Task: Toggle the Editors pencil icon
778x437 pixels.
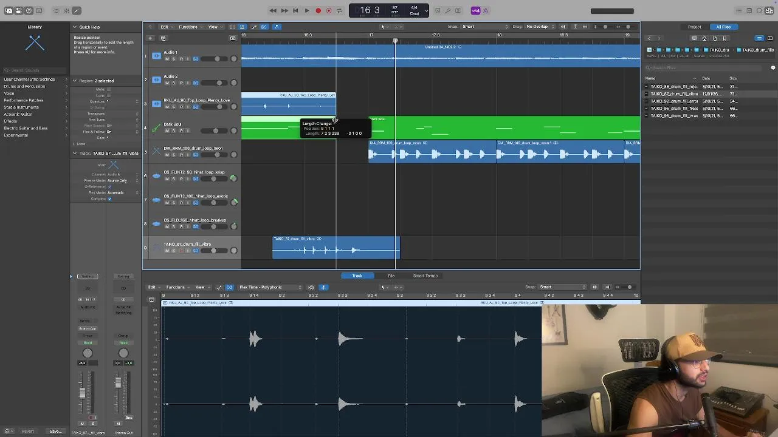Action: tap(77, 10)
